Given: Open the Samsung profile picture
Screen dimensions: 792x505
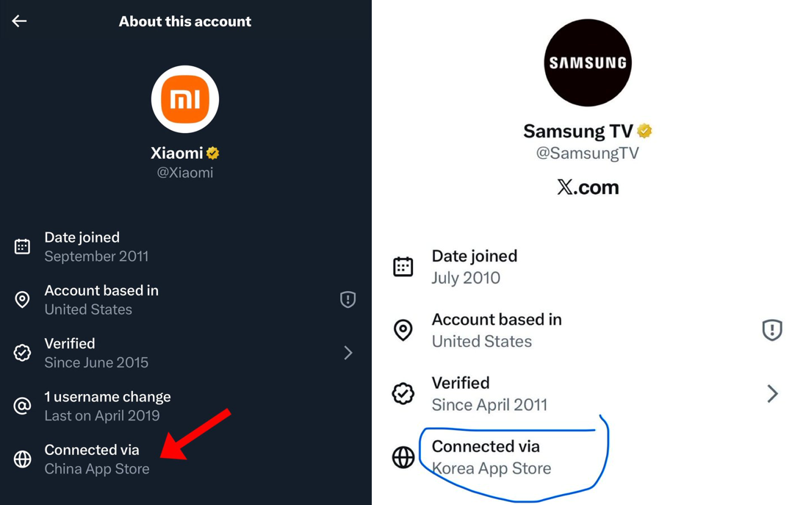Looking at the screenshot, I should click(x=588, y=62).
